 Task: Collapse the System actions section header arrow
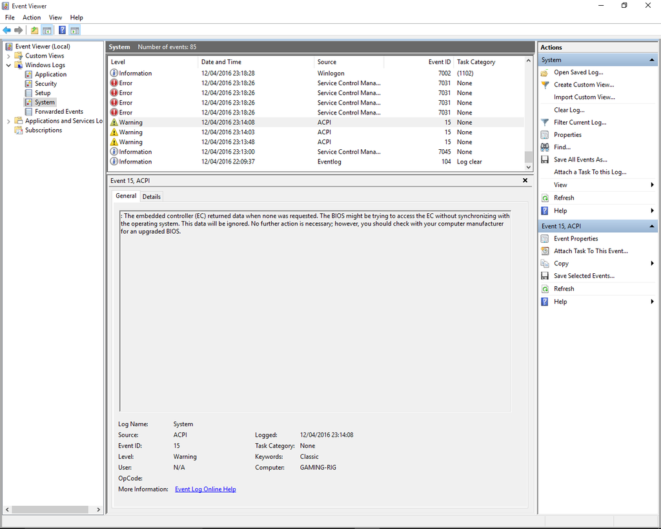pos(652,60)
